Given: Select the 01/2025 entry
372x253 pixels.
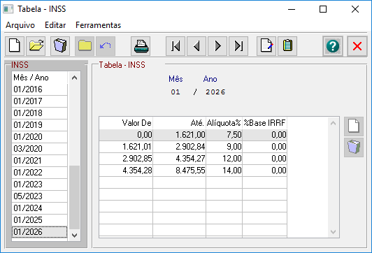Looking at the screenshot, I should tap(39, 220).
